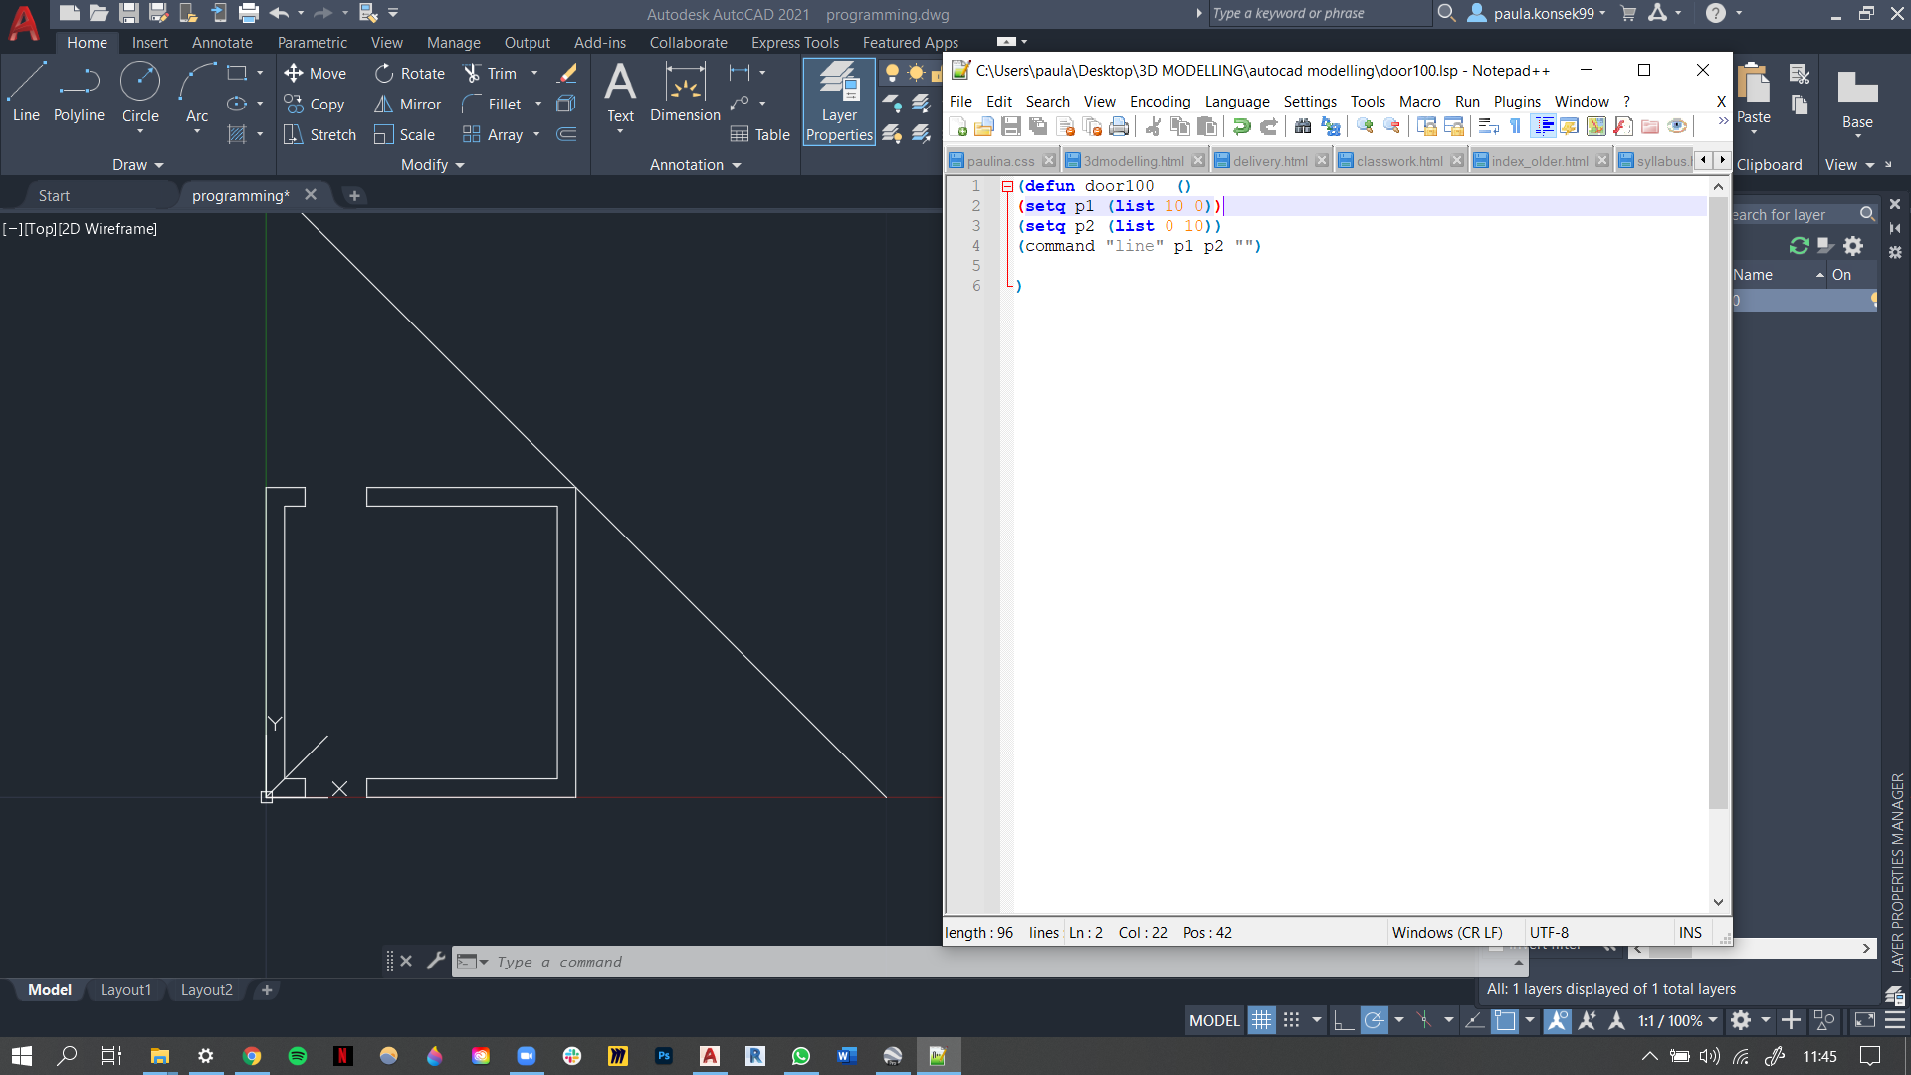This screenshot has width=1911, height=1075.
Task: Click the Erase tool icon
Action: [x=567, y=74]
